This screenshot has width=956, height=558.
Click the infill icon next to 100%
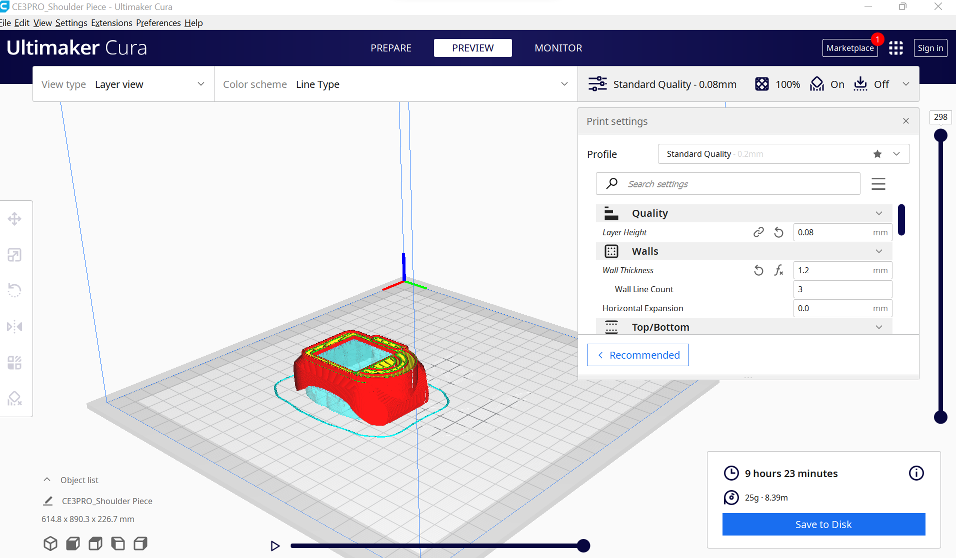tap(762, 84)
